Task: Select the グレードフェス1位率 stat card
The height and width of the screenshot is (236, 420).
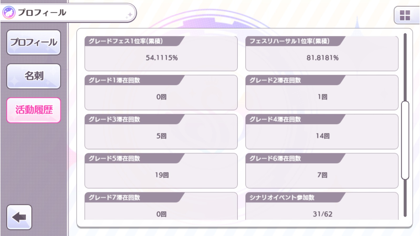Action: click(161, 53)
